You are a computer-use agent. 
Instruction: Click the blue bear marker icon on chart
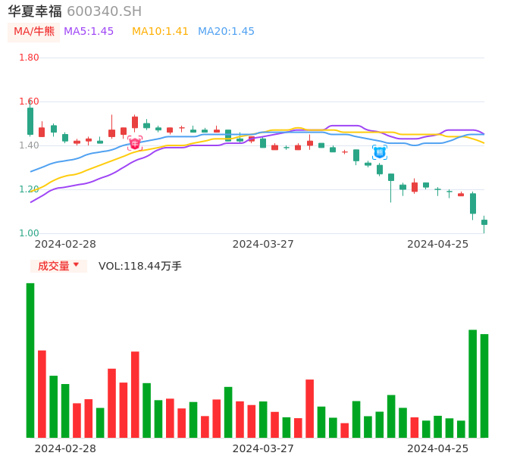coord(380,152)
